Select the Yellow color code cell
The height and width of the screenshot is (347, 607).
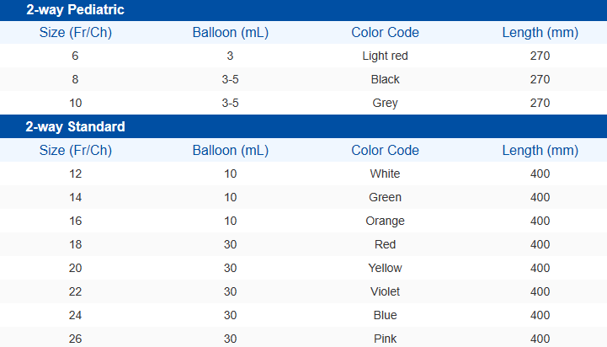(x=385, y=268)
